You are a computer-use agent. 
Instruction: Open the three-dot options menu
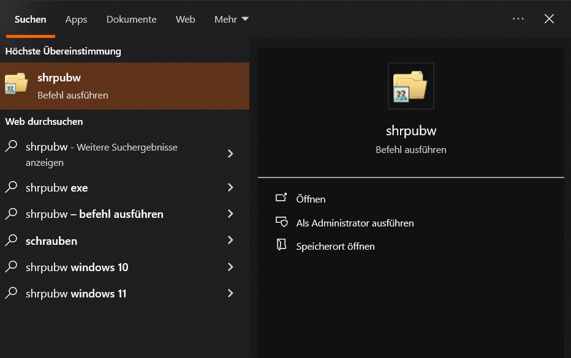click(x=518, y=18)
